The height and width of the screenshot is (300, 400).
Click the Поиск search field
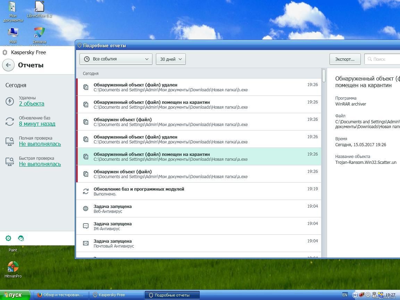pos(382,59)
